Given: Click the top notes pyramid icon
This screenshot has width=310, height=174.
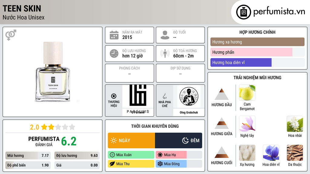Looking at the screenshot, I should [x=222, y=94].
